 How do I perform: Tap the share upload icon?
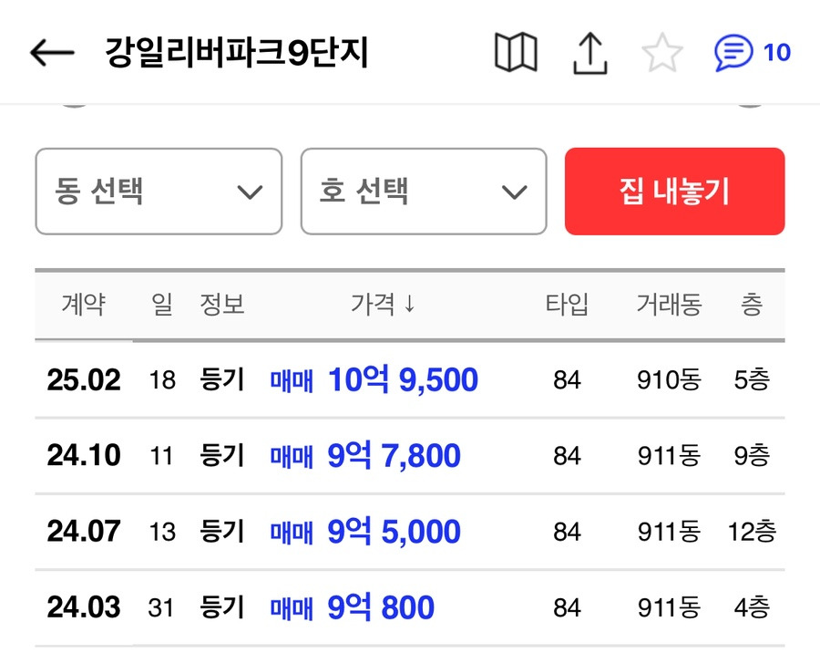(589, 53)
